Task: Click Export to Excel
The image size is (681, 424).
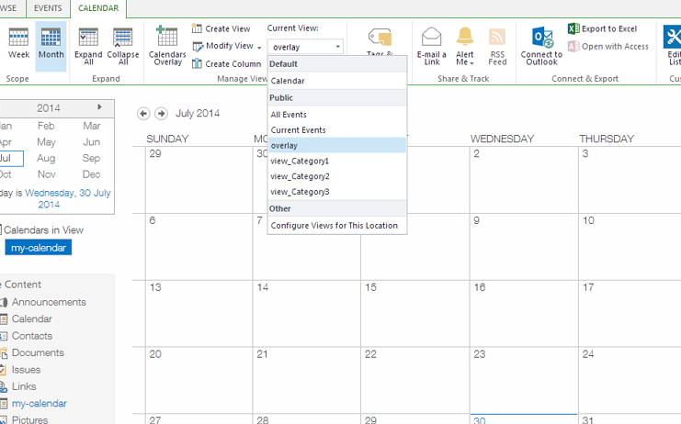Action: click(602, 28)
